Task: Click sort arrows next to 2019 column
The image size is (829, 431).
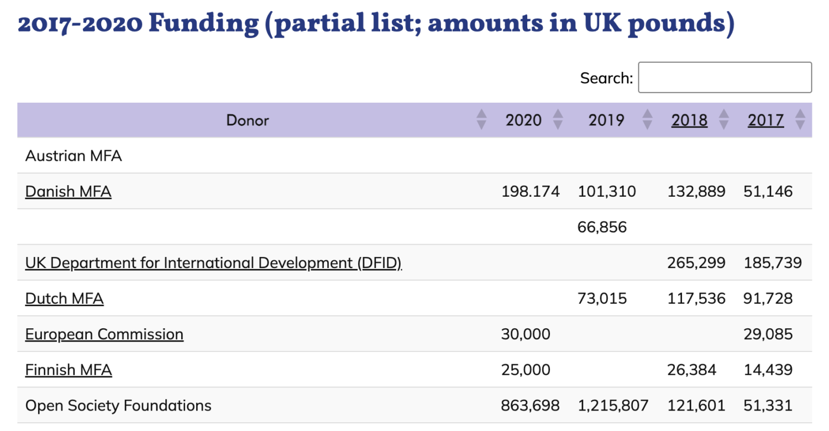Action: (x=647, y=120)
